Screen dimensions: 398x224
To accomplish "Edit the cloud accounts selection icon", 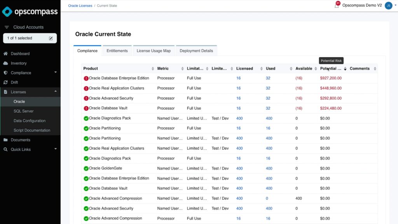I will pyautogui.click(x=51, y=38).
